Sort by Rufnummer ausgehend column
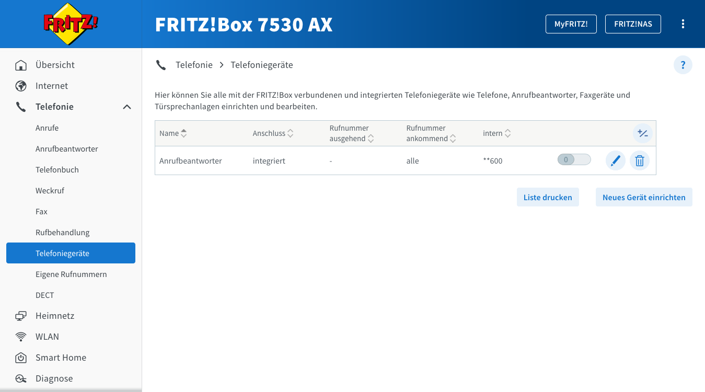This screenshot has width=705, height=392. 351,133
